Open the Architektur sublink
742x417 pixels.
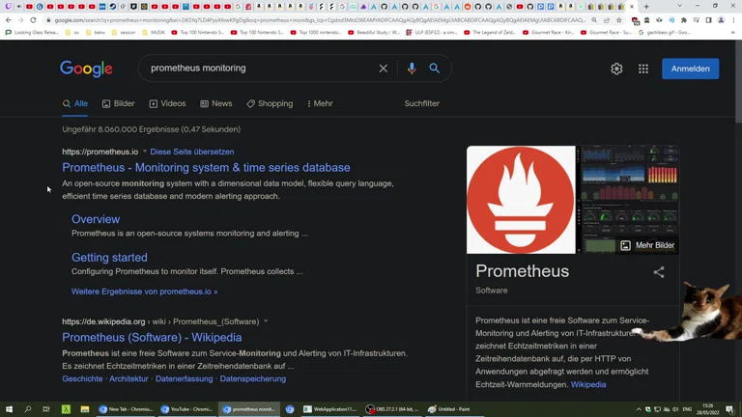click(128, 378)
